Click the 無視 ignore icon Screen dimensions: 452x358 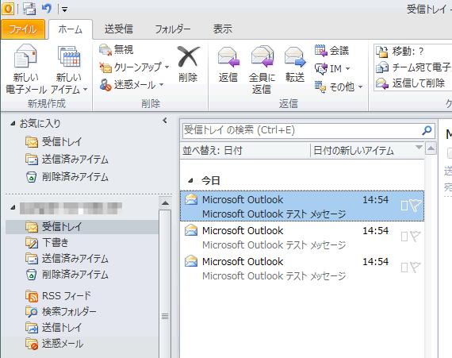click(105, 50)
